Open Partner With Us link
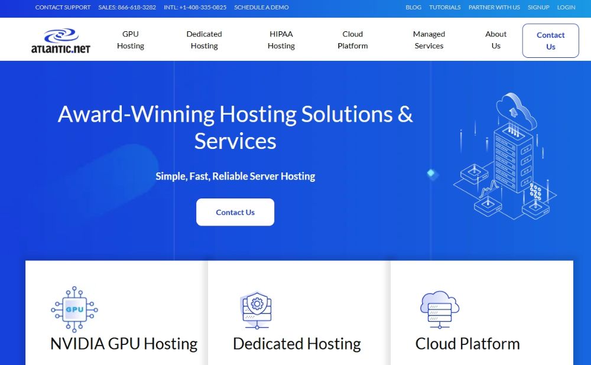This screenshot has width=591, height=365. (x=494, y=7)
